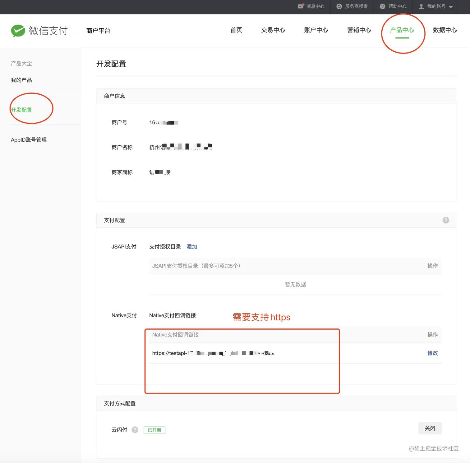Click 修改 next to the callback URL
Screen dimensions: 470x463
click(432, 353)
